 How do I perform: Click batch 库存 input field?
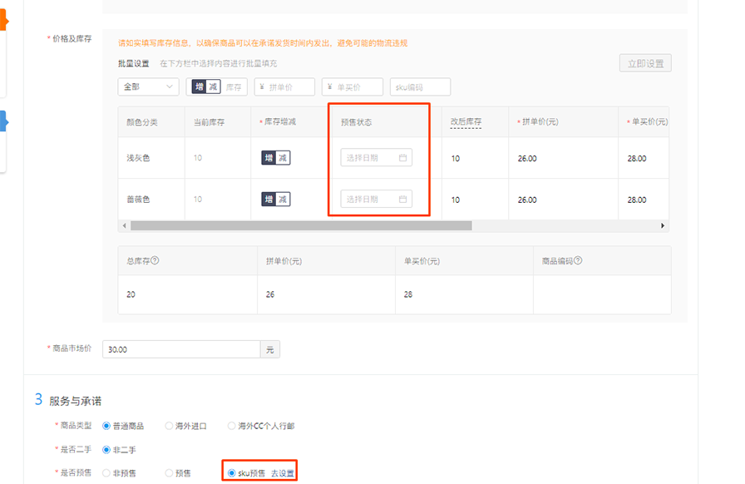pyautogui.click(x=234, y=87)
